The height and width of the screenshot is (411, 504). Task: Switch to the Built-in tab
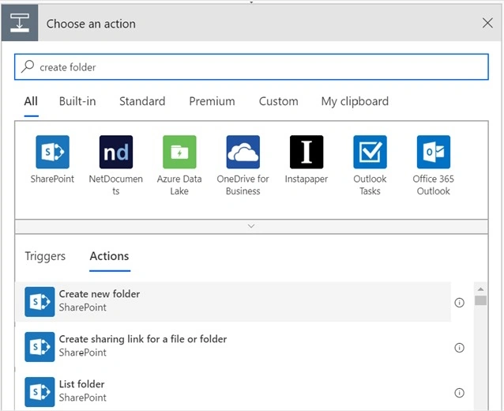(x=77, y=101)
